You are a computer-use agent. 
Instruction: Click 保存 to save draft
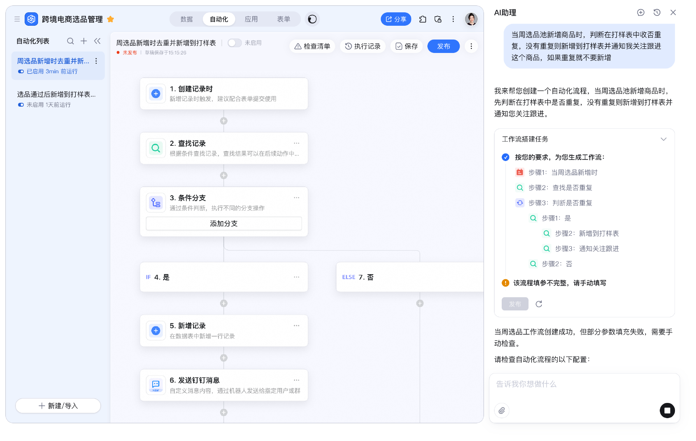[x=406, y=46]
